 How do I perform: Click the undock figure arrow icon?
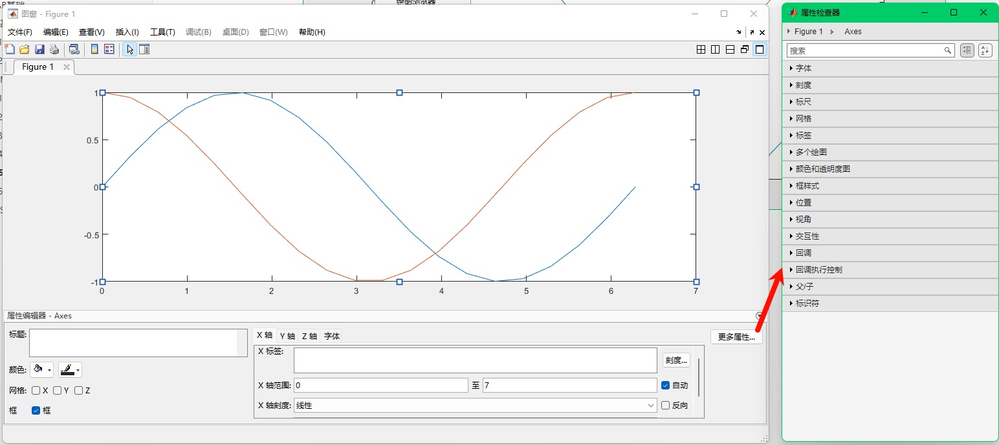[752, 32]
